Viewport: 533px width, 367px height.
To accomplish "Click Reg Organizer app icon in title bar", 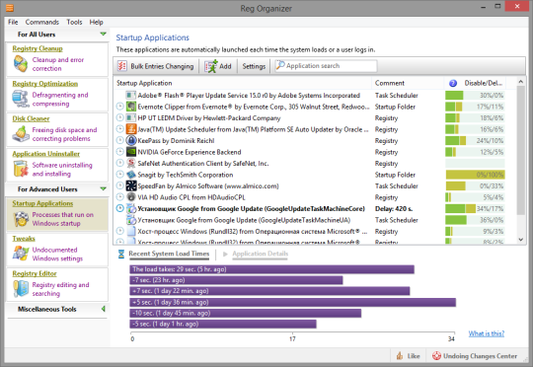I will point(10,8).
